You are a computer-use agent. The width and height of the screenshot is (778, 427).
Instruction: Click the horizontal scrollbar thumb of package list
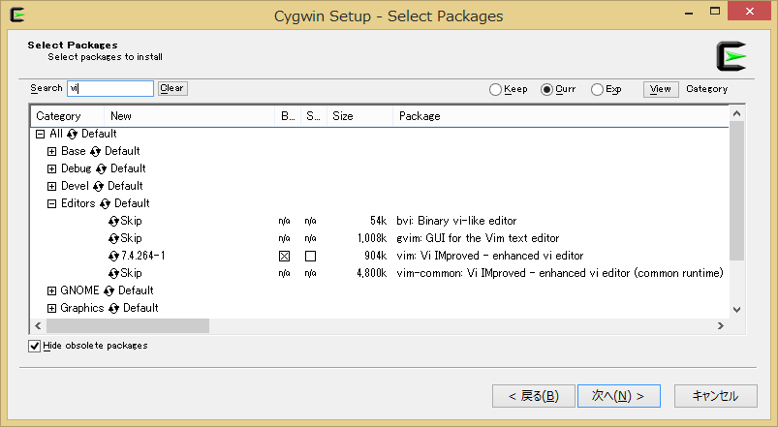click(128, 326)
